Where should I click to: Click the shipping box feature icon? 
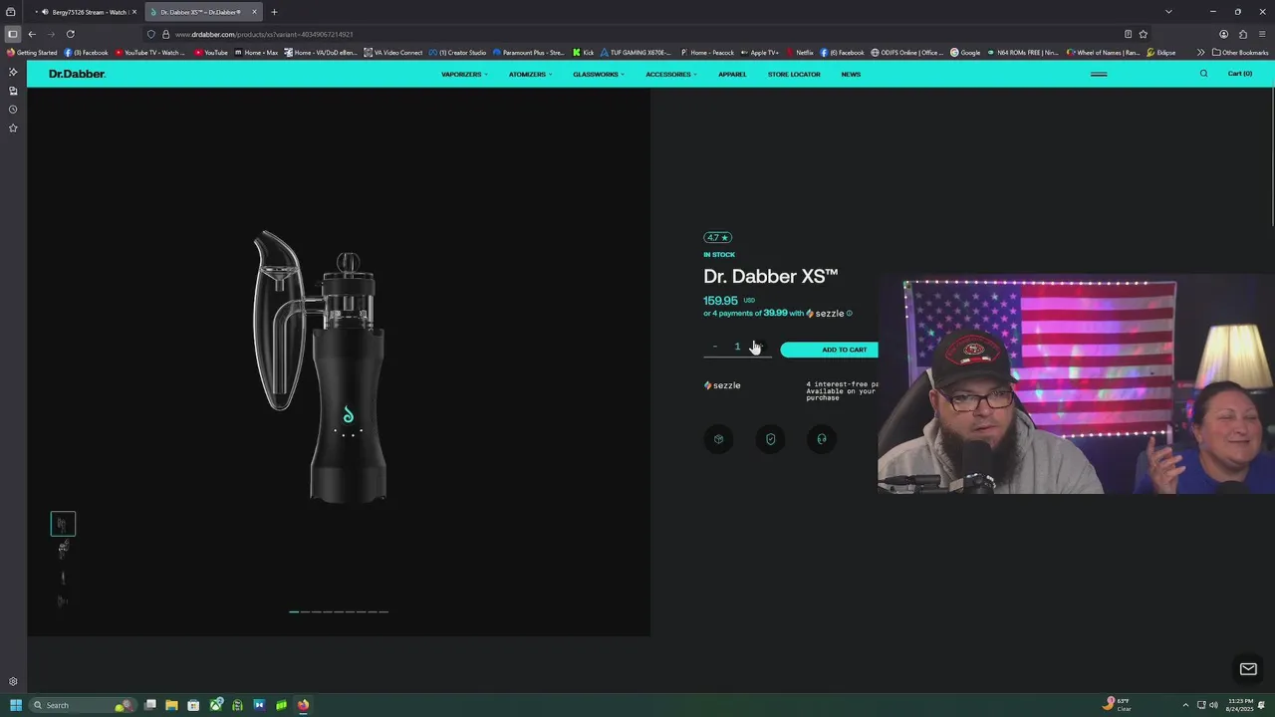(x=718, y=439)
